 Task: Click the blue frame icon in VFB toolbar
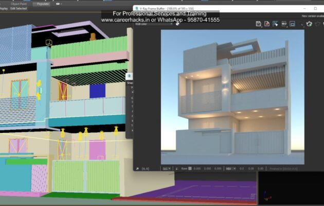tap(292, 24)
